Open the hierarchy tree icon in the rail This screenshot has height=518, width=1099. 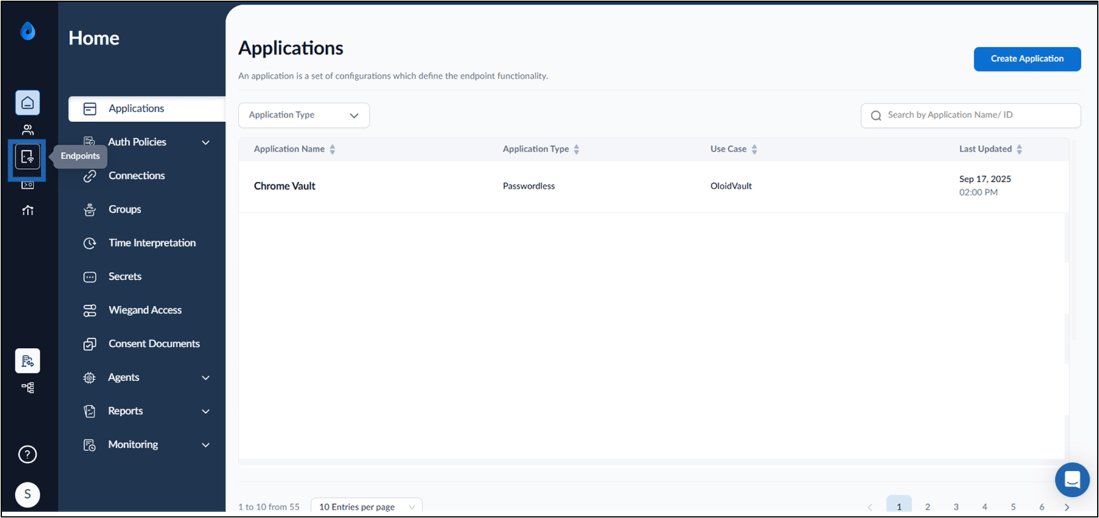[27, 387]
